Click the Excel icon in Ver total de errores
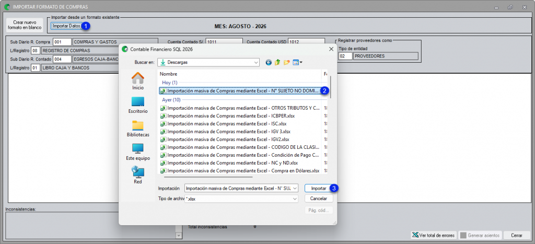Viewport: 535px width, 244px height. pyautogui.click(x=415, y=236)
